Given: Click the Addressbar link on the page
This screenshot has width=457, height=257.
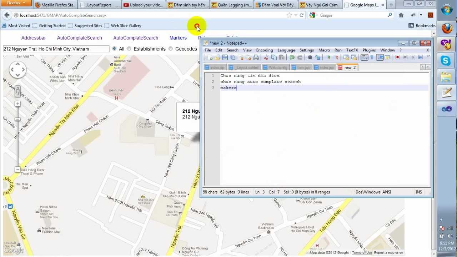Looking at the screenshot, I should click(x=34, y=38).
